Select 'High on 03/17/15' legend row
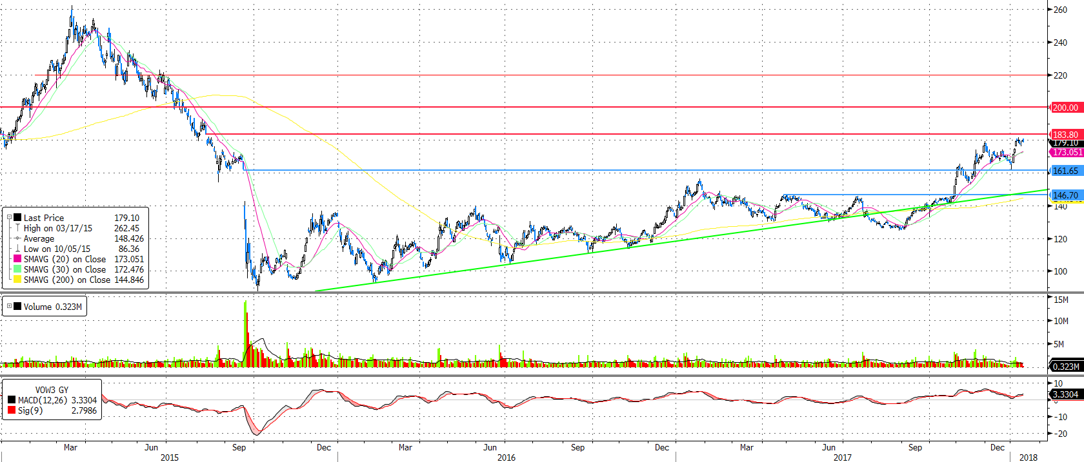1084x462 pixels. 58,228
